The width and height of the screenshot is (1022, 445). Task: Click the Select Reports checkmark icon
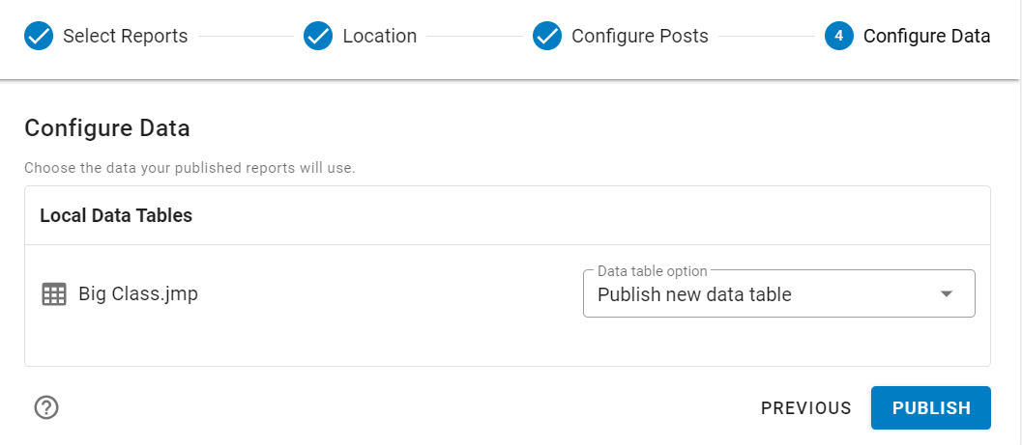pyautogui.click(x=39, y=37)
